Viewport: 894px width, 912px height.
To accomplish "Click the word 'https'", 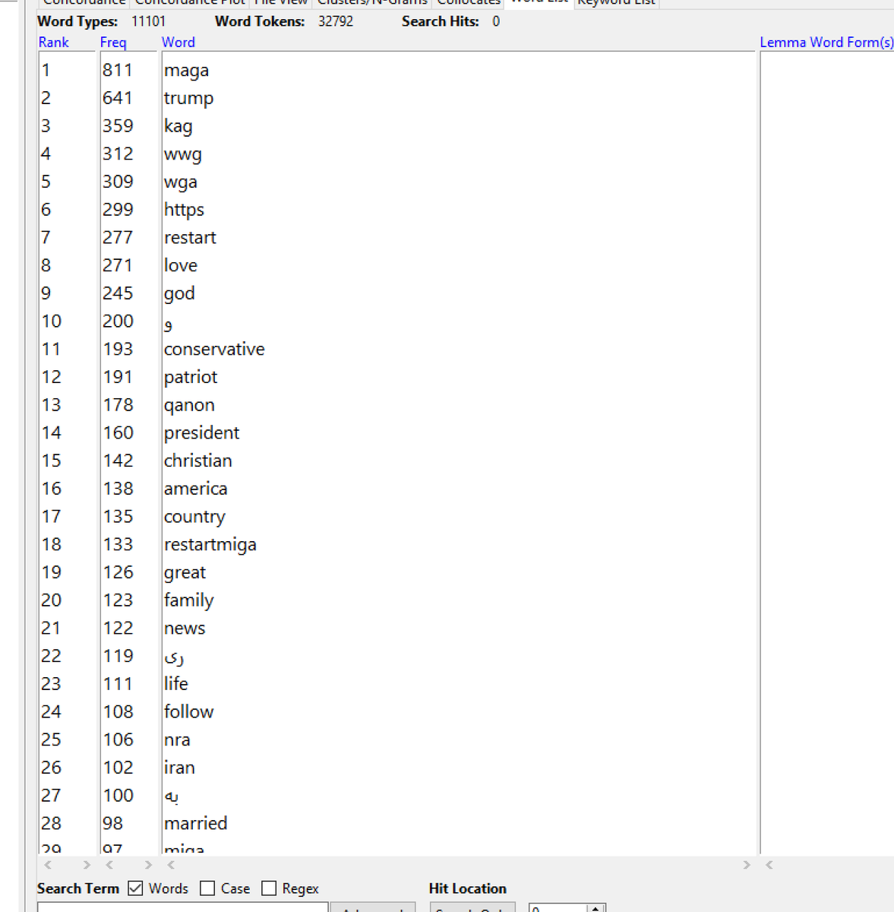I will pyautogui.click(x=184, y=210).
